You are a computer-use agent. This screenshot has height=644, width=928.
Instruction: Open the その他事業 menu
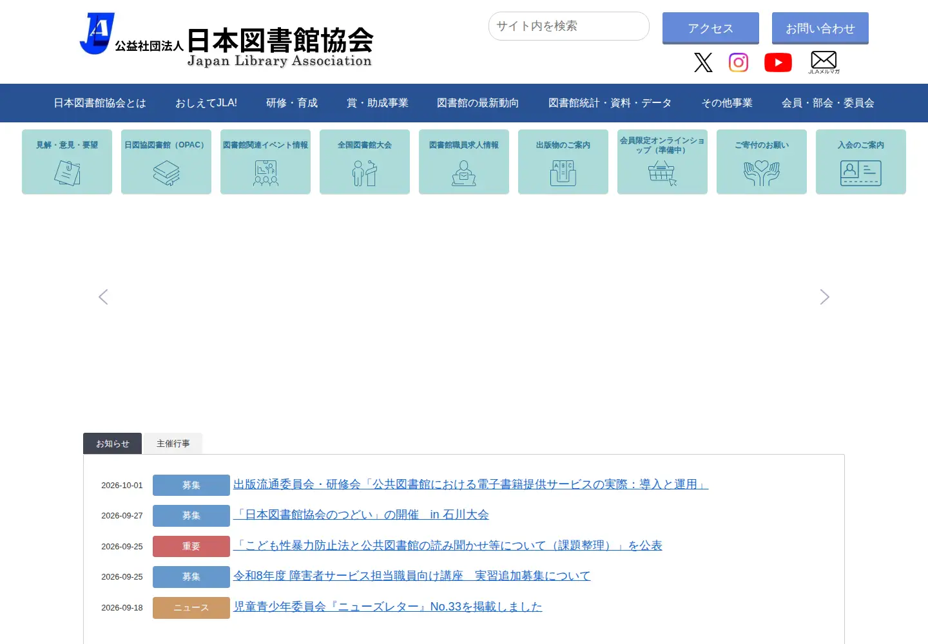point(727,103)
